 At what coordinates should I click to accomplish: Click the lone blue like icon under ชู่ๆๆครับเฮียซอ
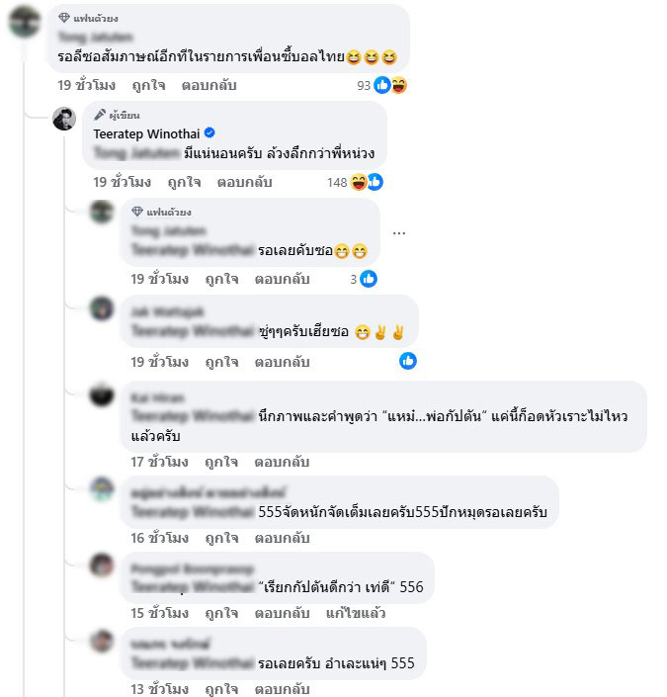[x=408, y=361]
